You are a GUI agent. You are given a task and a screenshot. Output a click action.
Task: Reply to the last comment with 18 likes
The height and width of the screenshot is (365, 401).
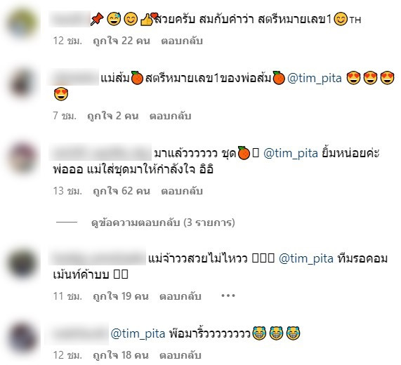click(180, 355)
